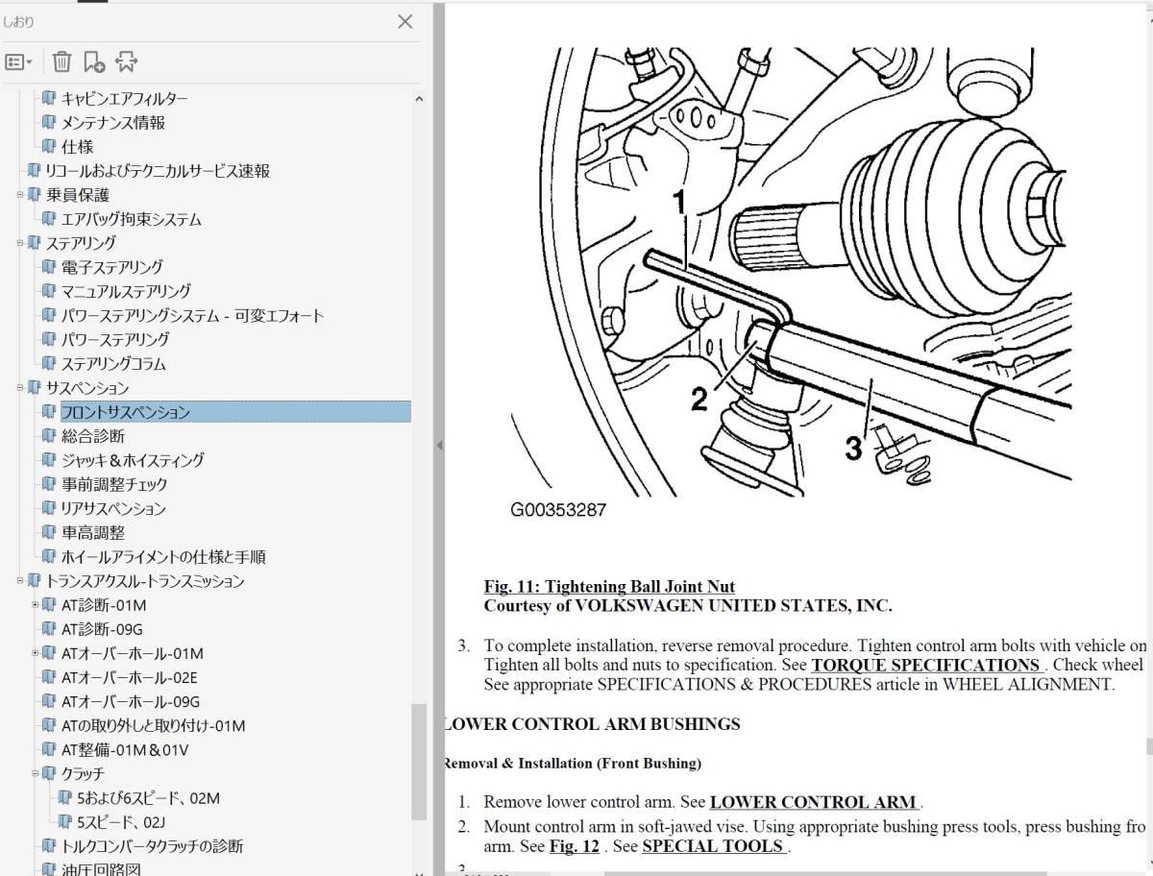
Task: Click bookmark icon beside クラッチ
Action: click(50, 773)
